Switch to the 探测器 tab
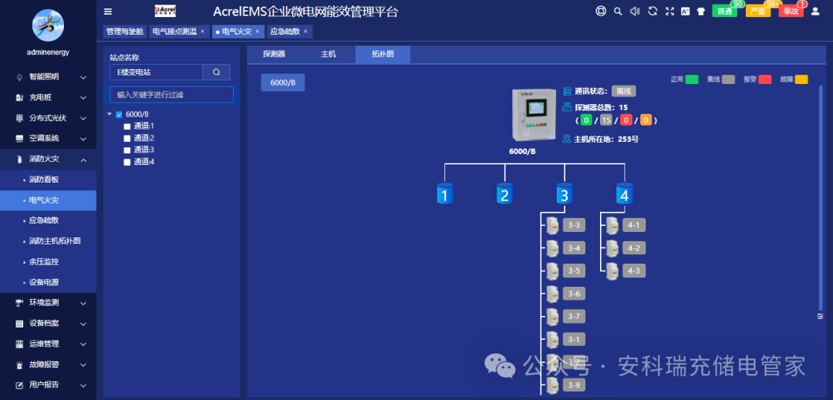This screenshot has height=400, width=833. [x=274, y=55]
